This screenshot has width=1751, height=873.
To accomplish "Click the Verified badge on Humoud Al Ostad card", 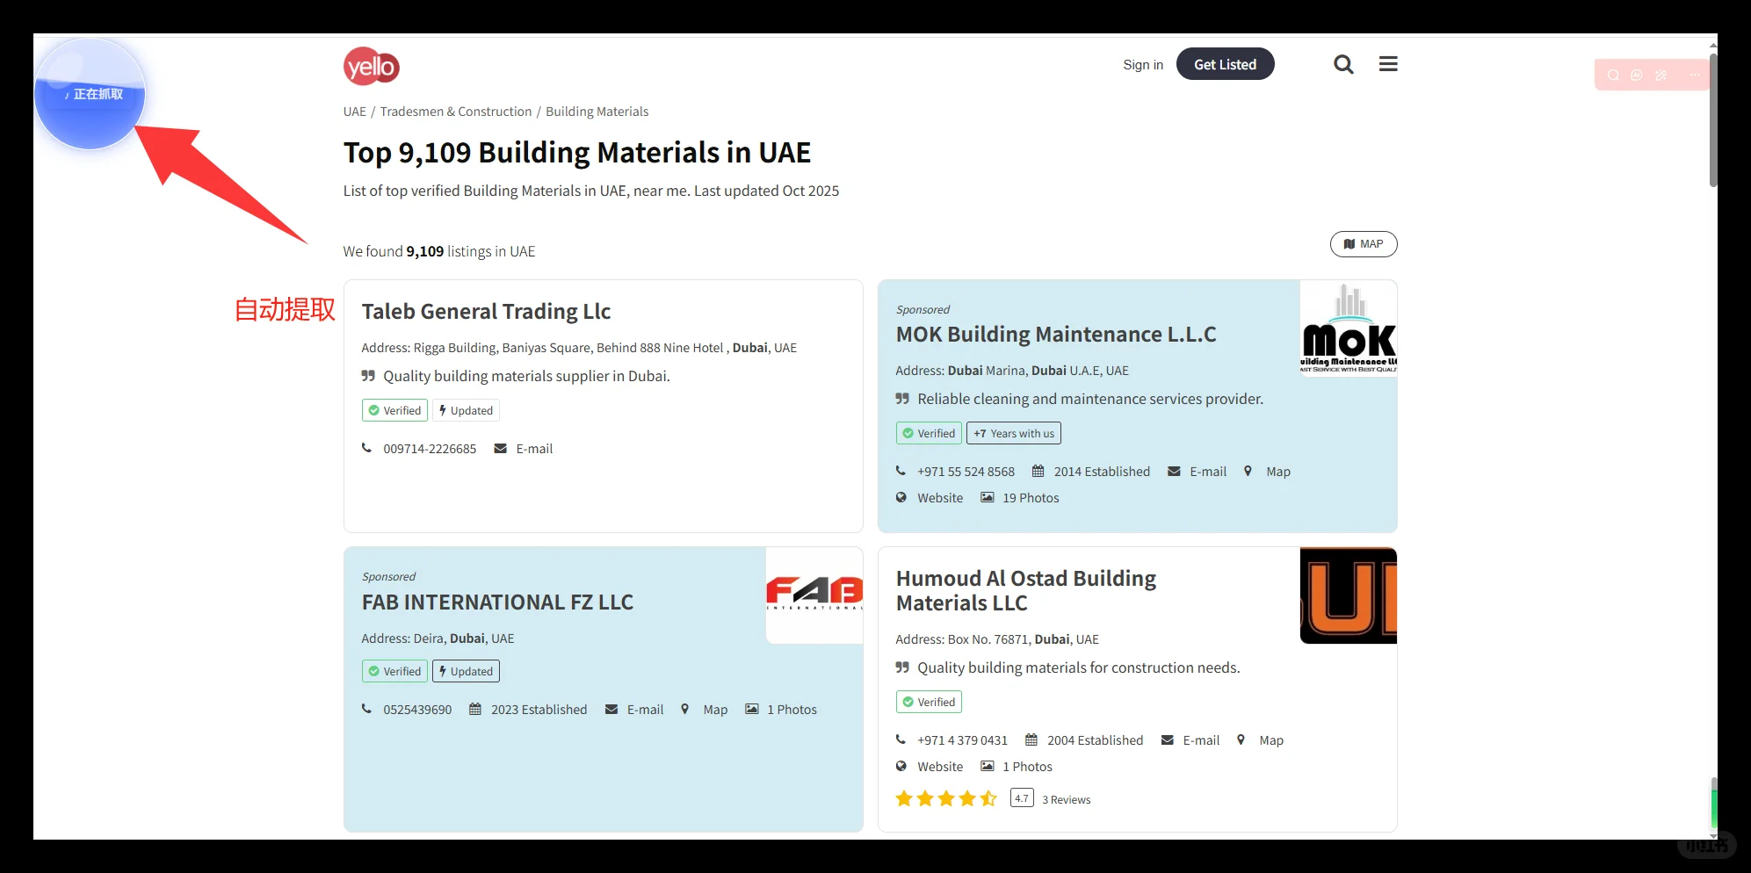I will [929, 702].
